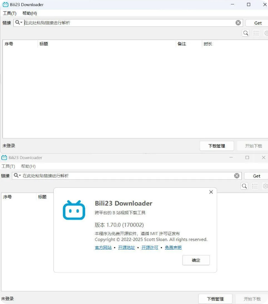Click the Copyright 2022-2025 Scott Sloan line
The image size is (268, 304).
(151, 240)
